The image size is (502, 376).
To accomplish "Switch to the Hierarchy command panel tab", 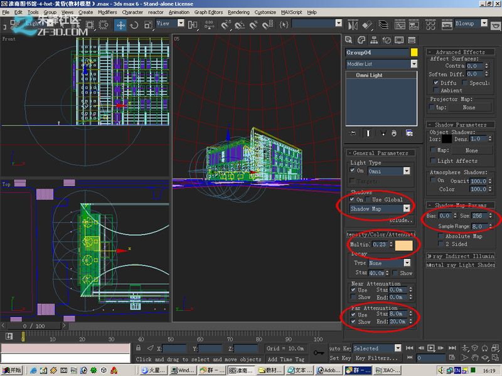I will [375, 39].
